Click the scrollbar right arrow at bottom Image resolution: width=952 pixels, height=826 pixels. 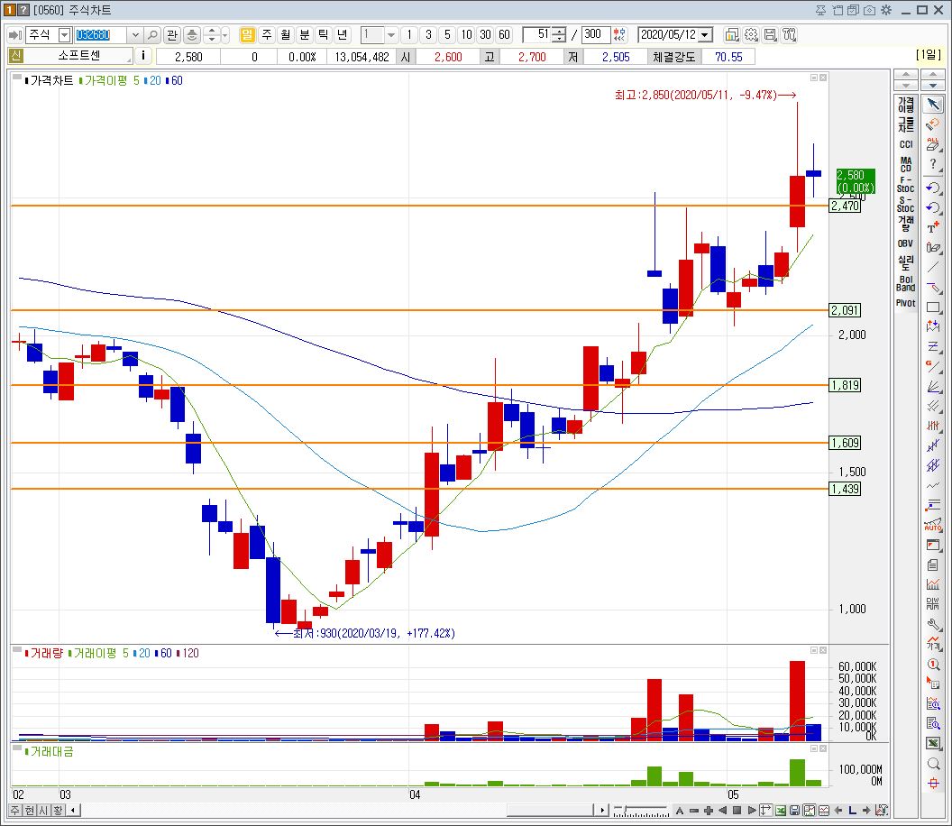pos(601,810)
